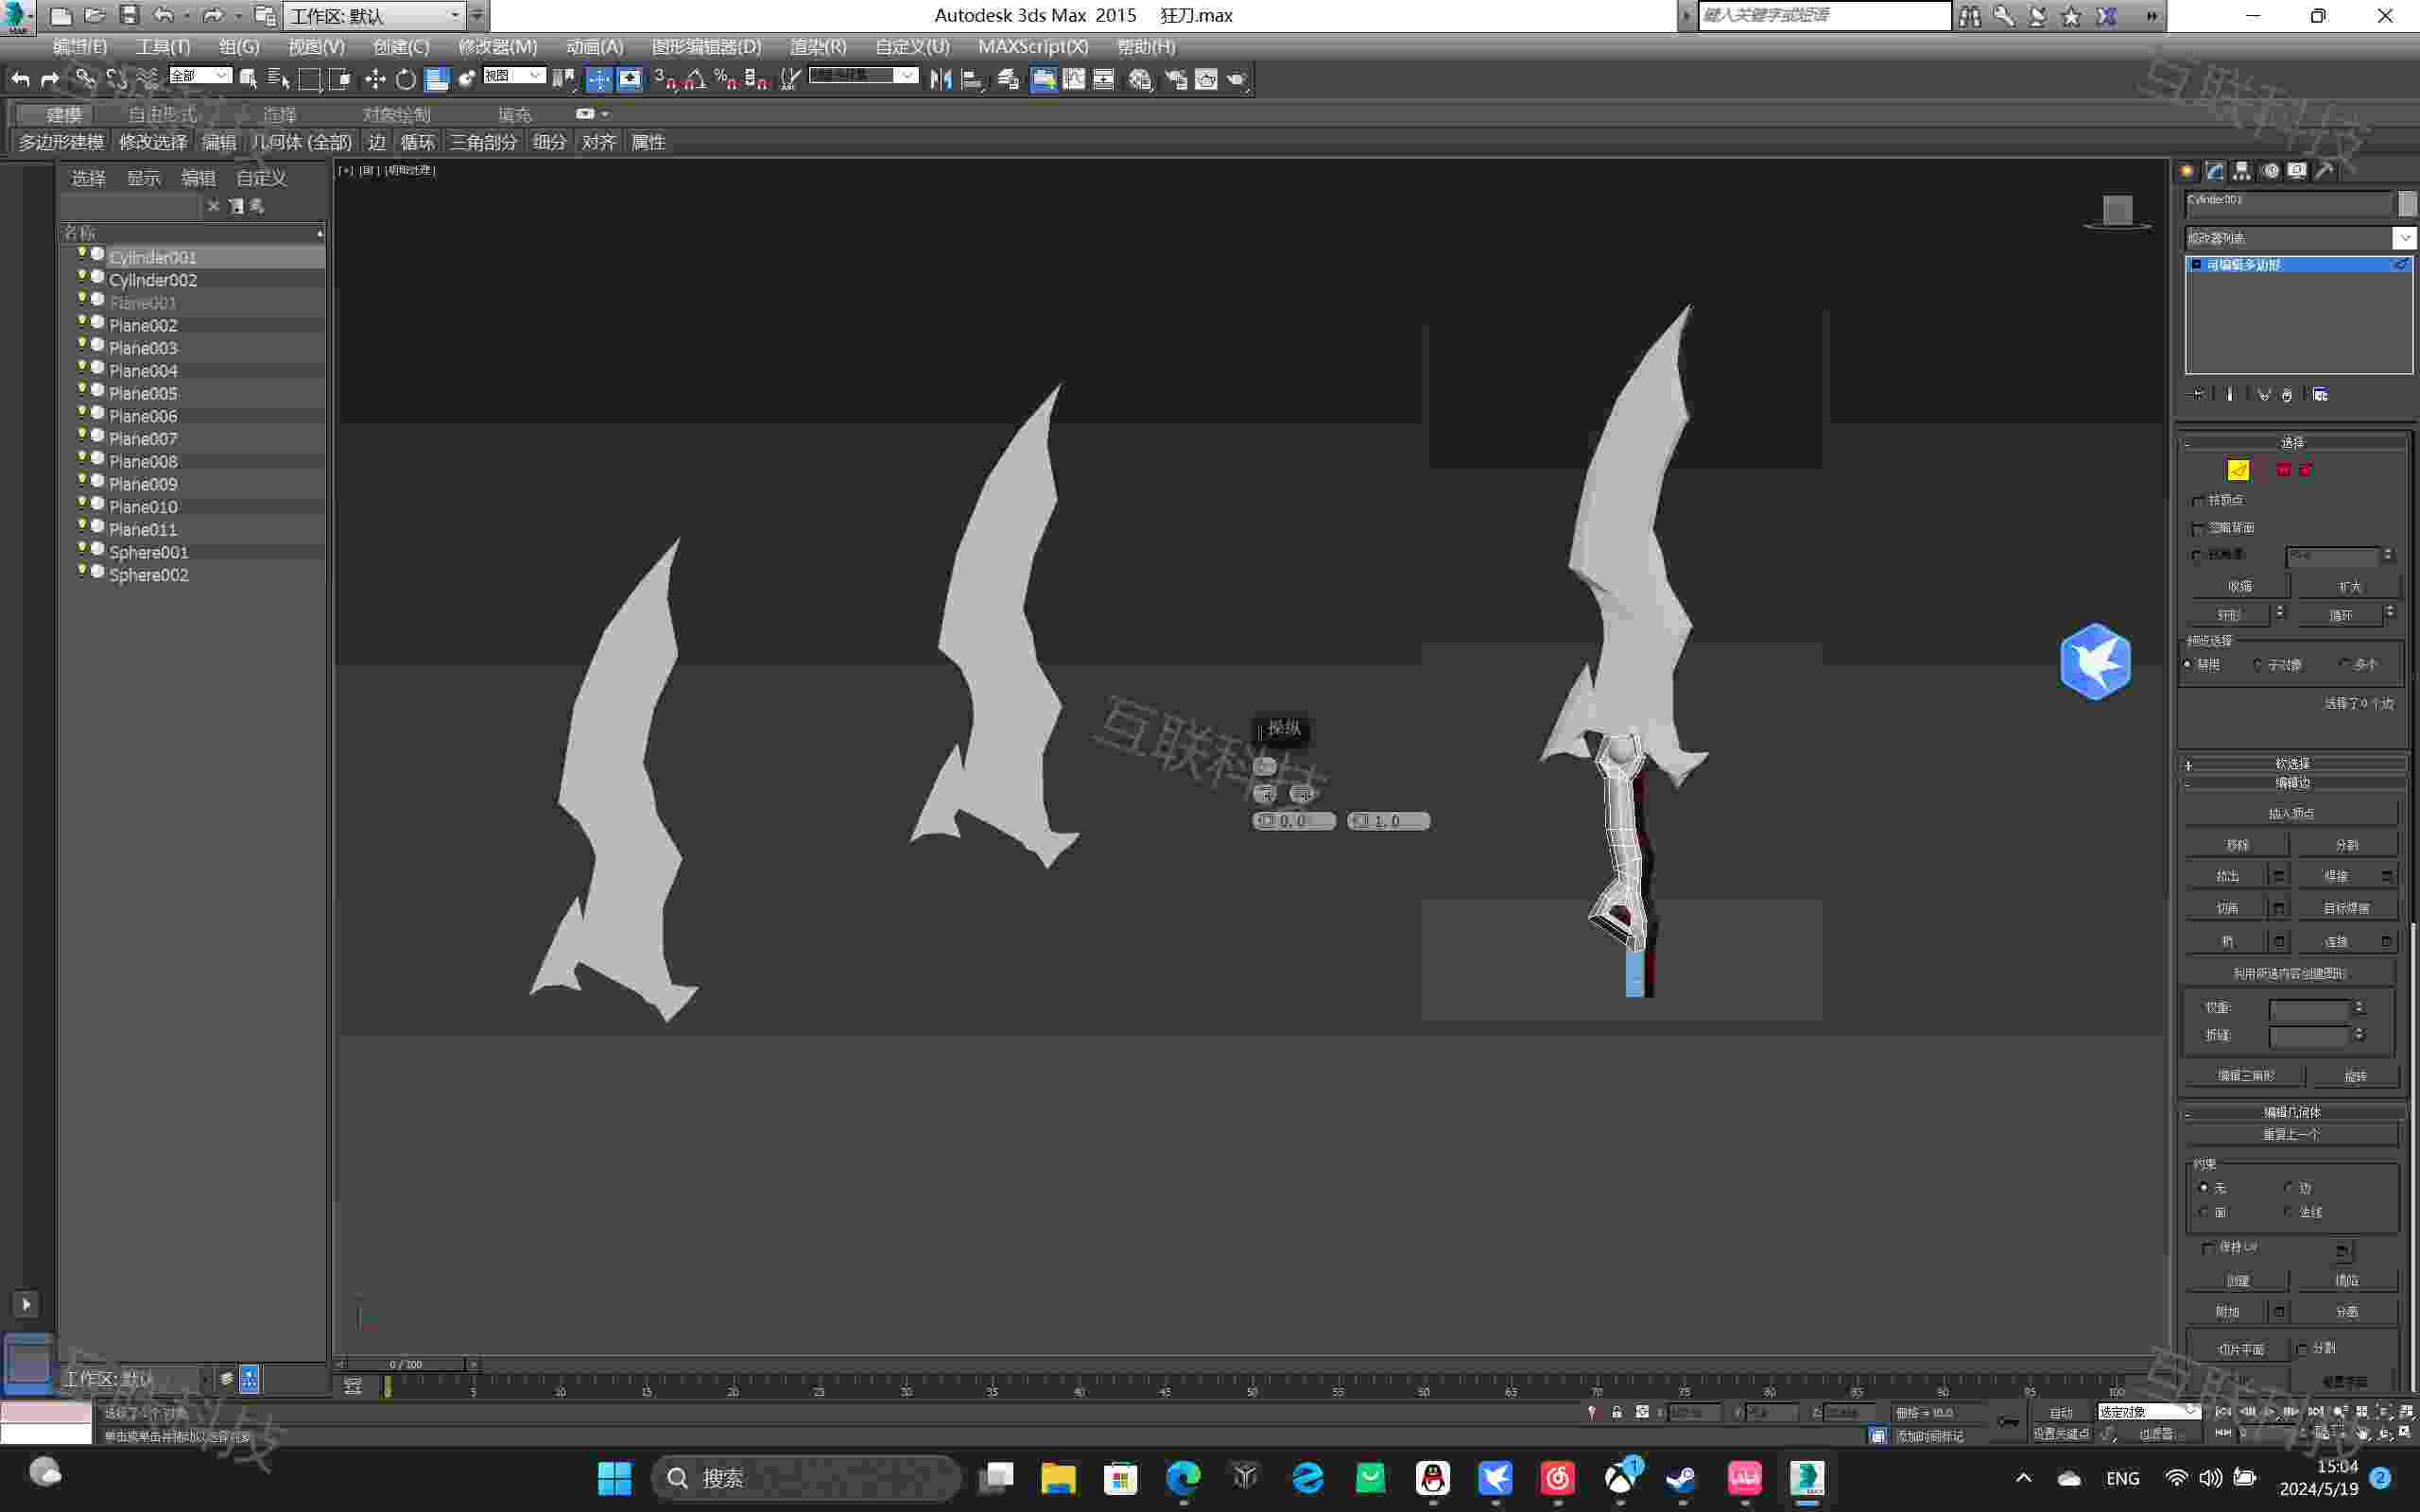Open the selection filter dropdown
Image resolution: width=2420 pixels, height=1512 pixels.
click(x=201, y=76)
